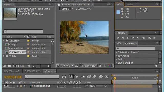Expand DSCF0001.AVI layer properties
This screenshot has height=92, width=164.
[18, 86]
